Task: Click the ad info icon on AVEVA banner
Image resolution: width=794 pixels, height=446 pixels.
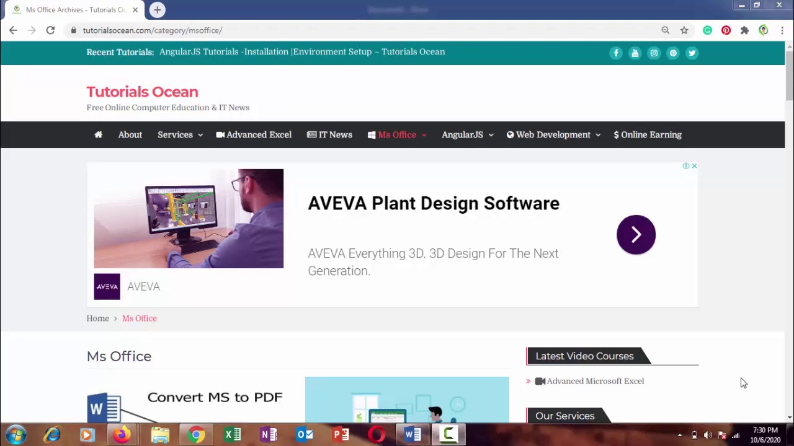Action: click(x=686, y=166)
